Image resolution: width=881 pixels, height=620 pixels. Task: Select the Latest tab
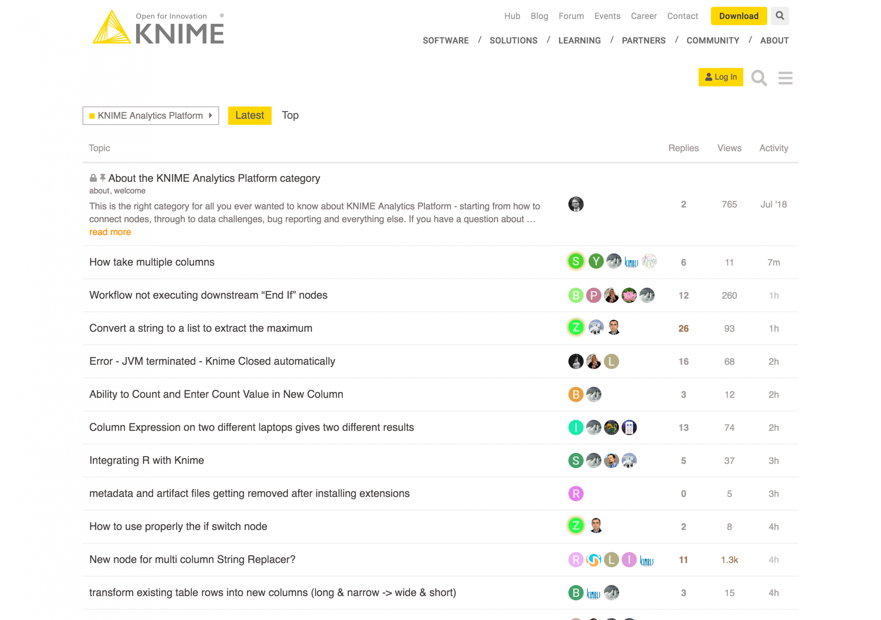[249, 115]
